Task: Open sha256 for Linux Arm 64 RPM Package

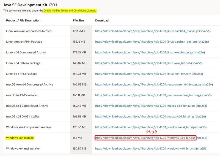Action: click(x=203, y=42)
